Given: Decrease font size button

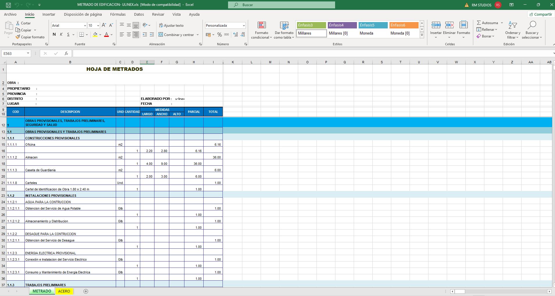Looking at the screenshot, I should click(111, 25).
